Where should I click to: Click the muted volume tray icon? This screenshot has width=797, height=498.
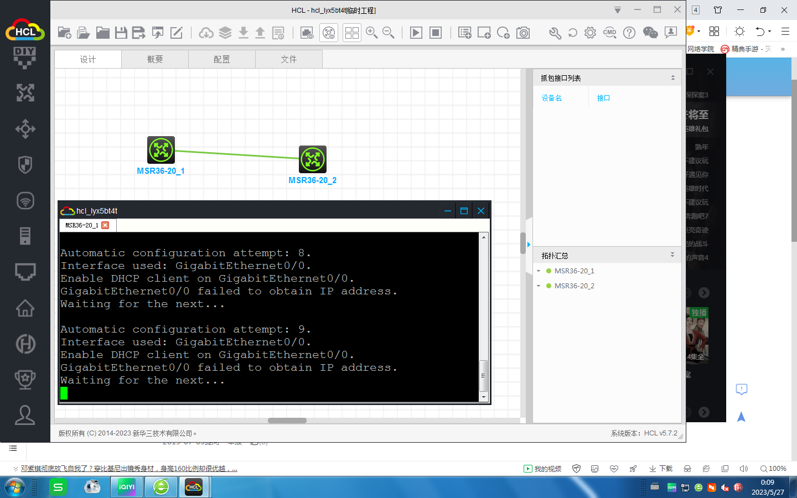pyautogui.click(x=725, y=487)
